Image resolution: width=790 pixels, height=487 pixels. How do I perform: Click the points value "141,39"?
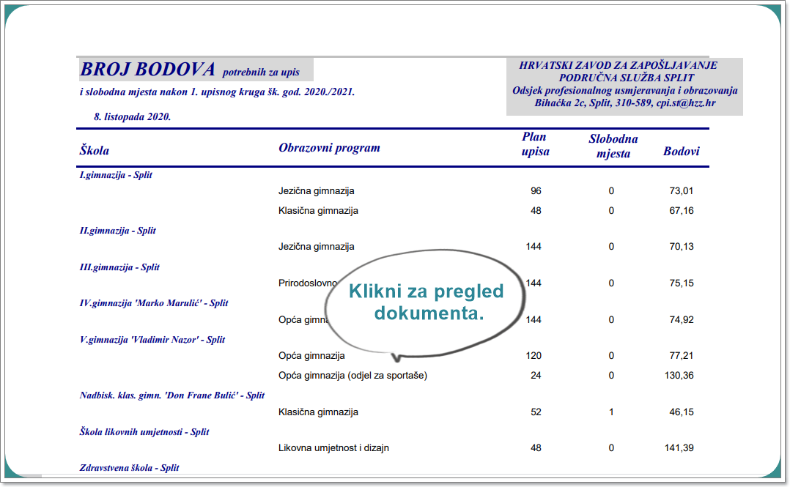pyautogui.click(x=679, y=447)
